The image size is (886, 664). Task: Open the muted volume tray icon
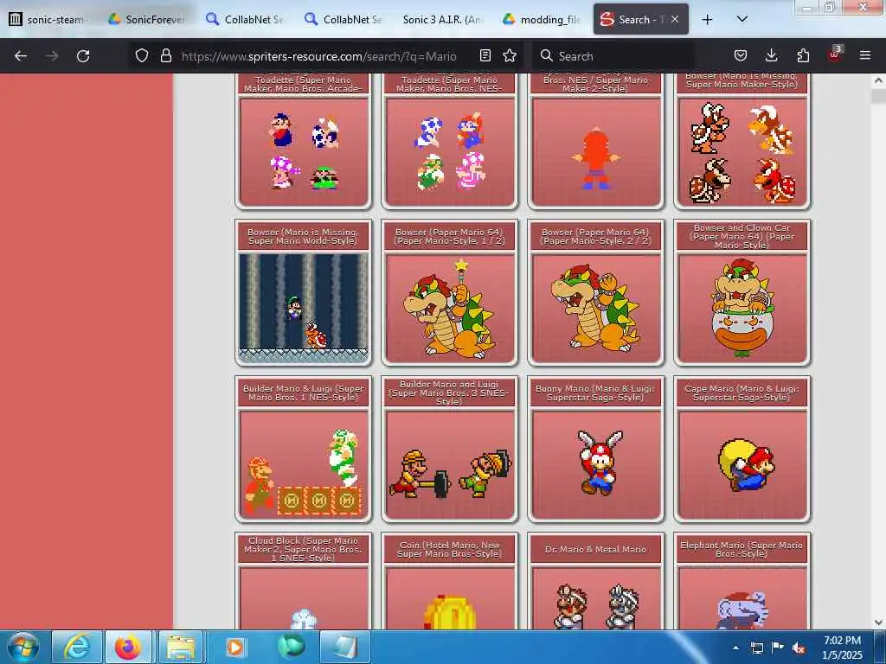pos(799,648)
